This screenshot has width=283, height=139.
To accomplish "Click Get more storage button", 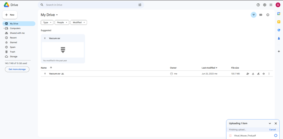I will tap(17, 69).
